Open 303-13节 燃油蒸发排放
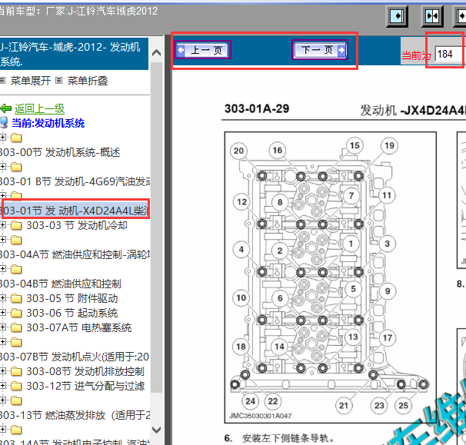Image resolution: width=466 pixels, height=445 pixels. [75, 415]
